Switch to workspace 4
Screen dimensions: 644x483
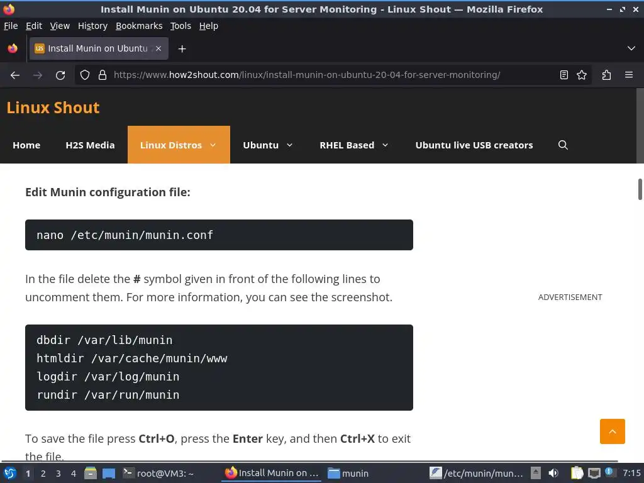(x=74, y=474)
